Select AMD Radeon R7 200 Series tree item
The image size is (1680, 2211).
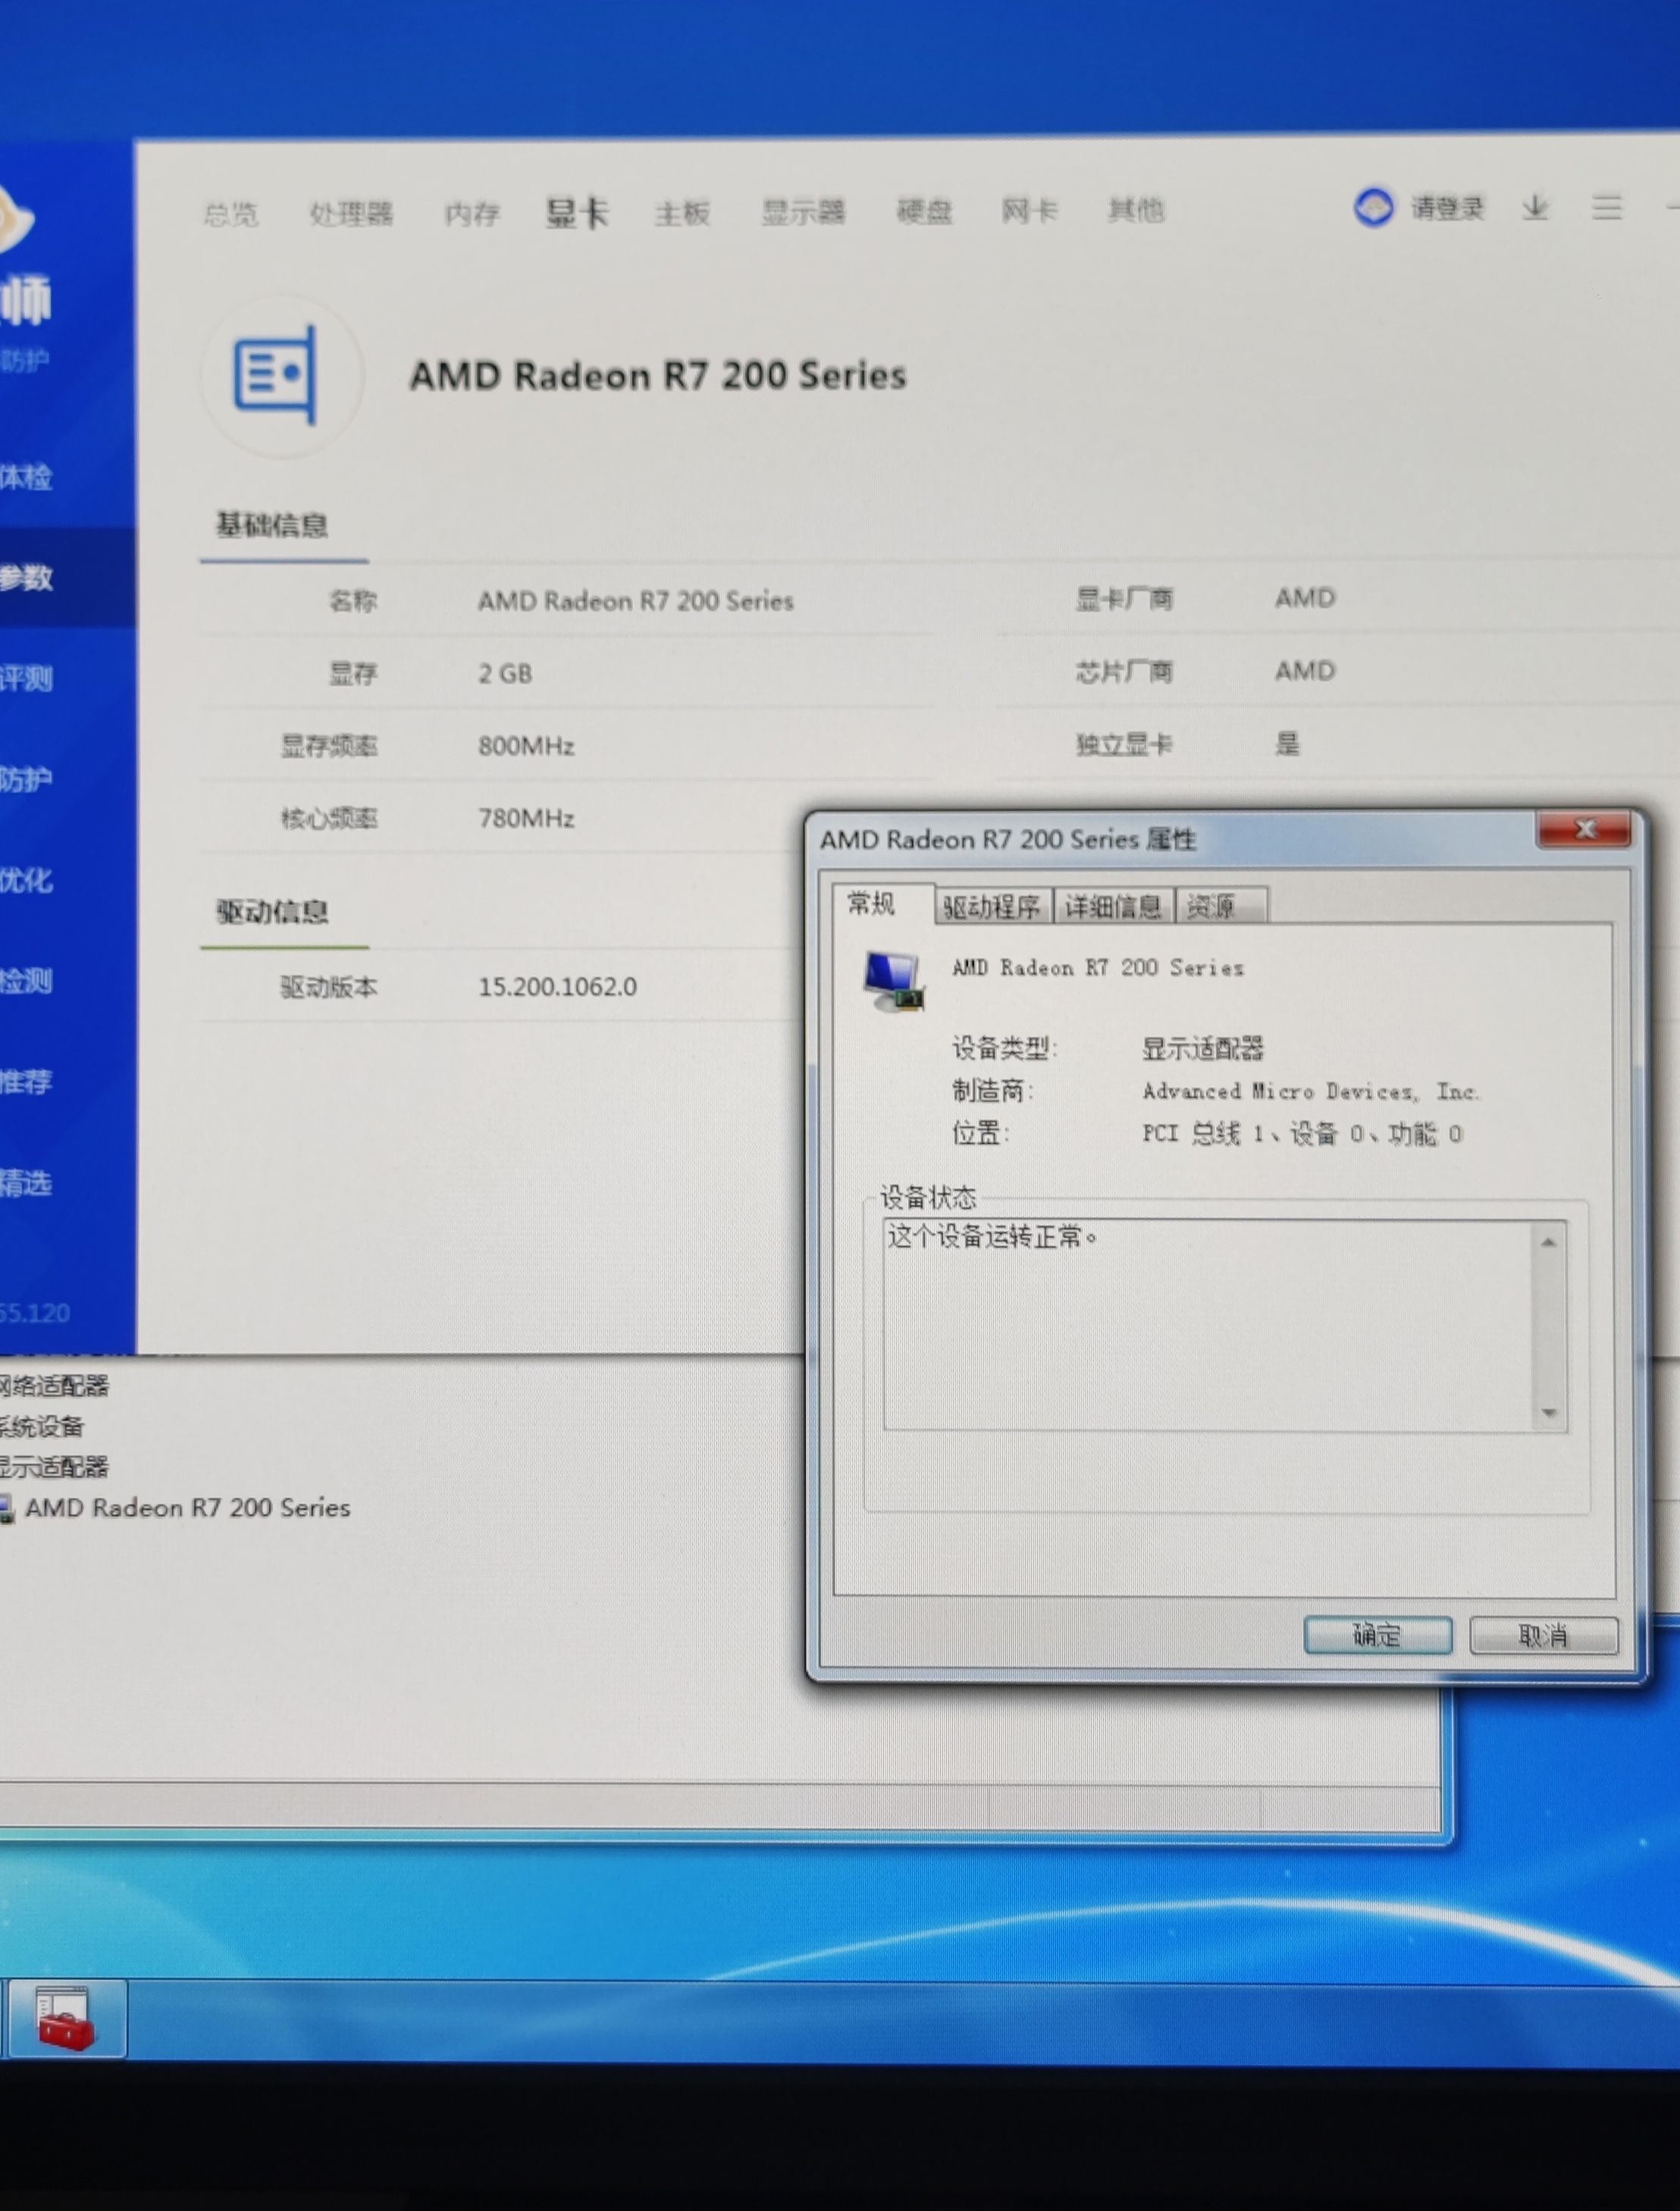tap(187, 1508)
